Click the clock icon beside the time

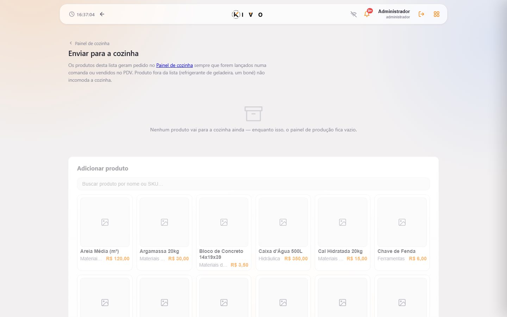(x=72, y=14)
